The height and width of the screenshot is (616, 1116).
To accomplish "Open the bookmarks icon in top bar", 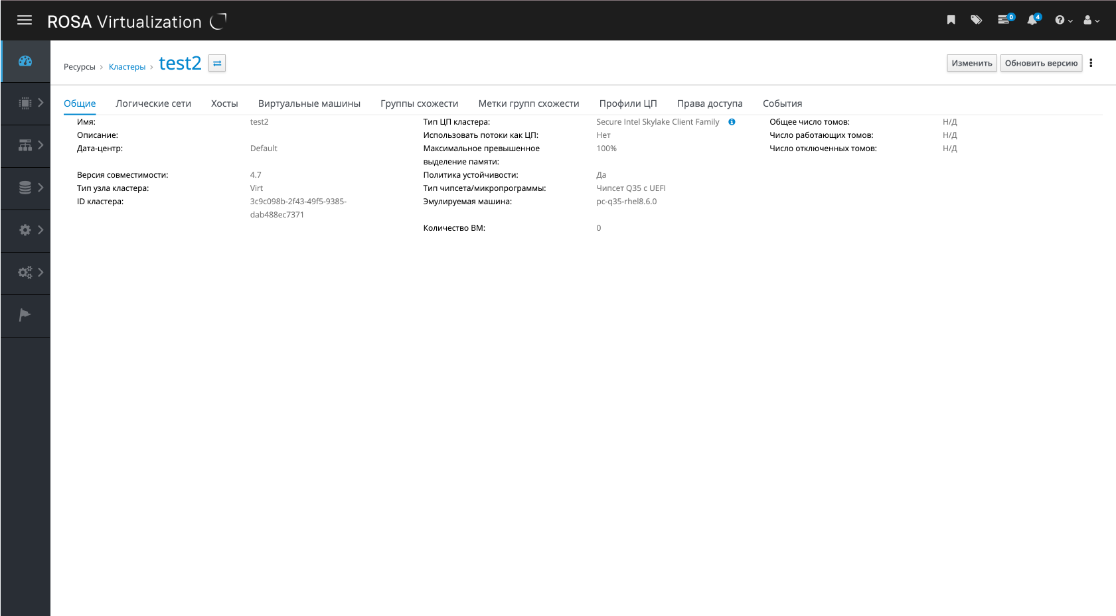I will [x=951, y=21].
